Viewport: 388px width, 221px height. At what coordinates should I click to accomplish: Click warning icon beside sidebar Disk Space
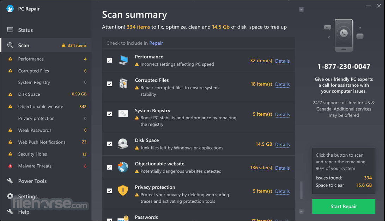[x=10, y=94]
